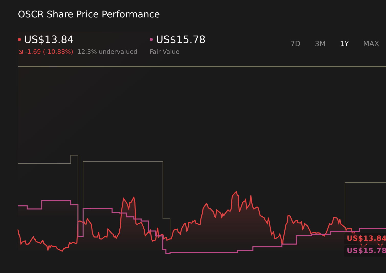Click the red downward trend arrow icon
The image size is (386, 273).
(21, 51)
